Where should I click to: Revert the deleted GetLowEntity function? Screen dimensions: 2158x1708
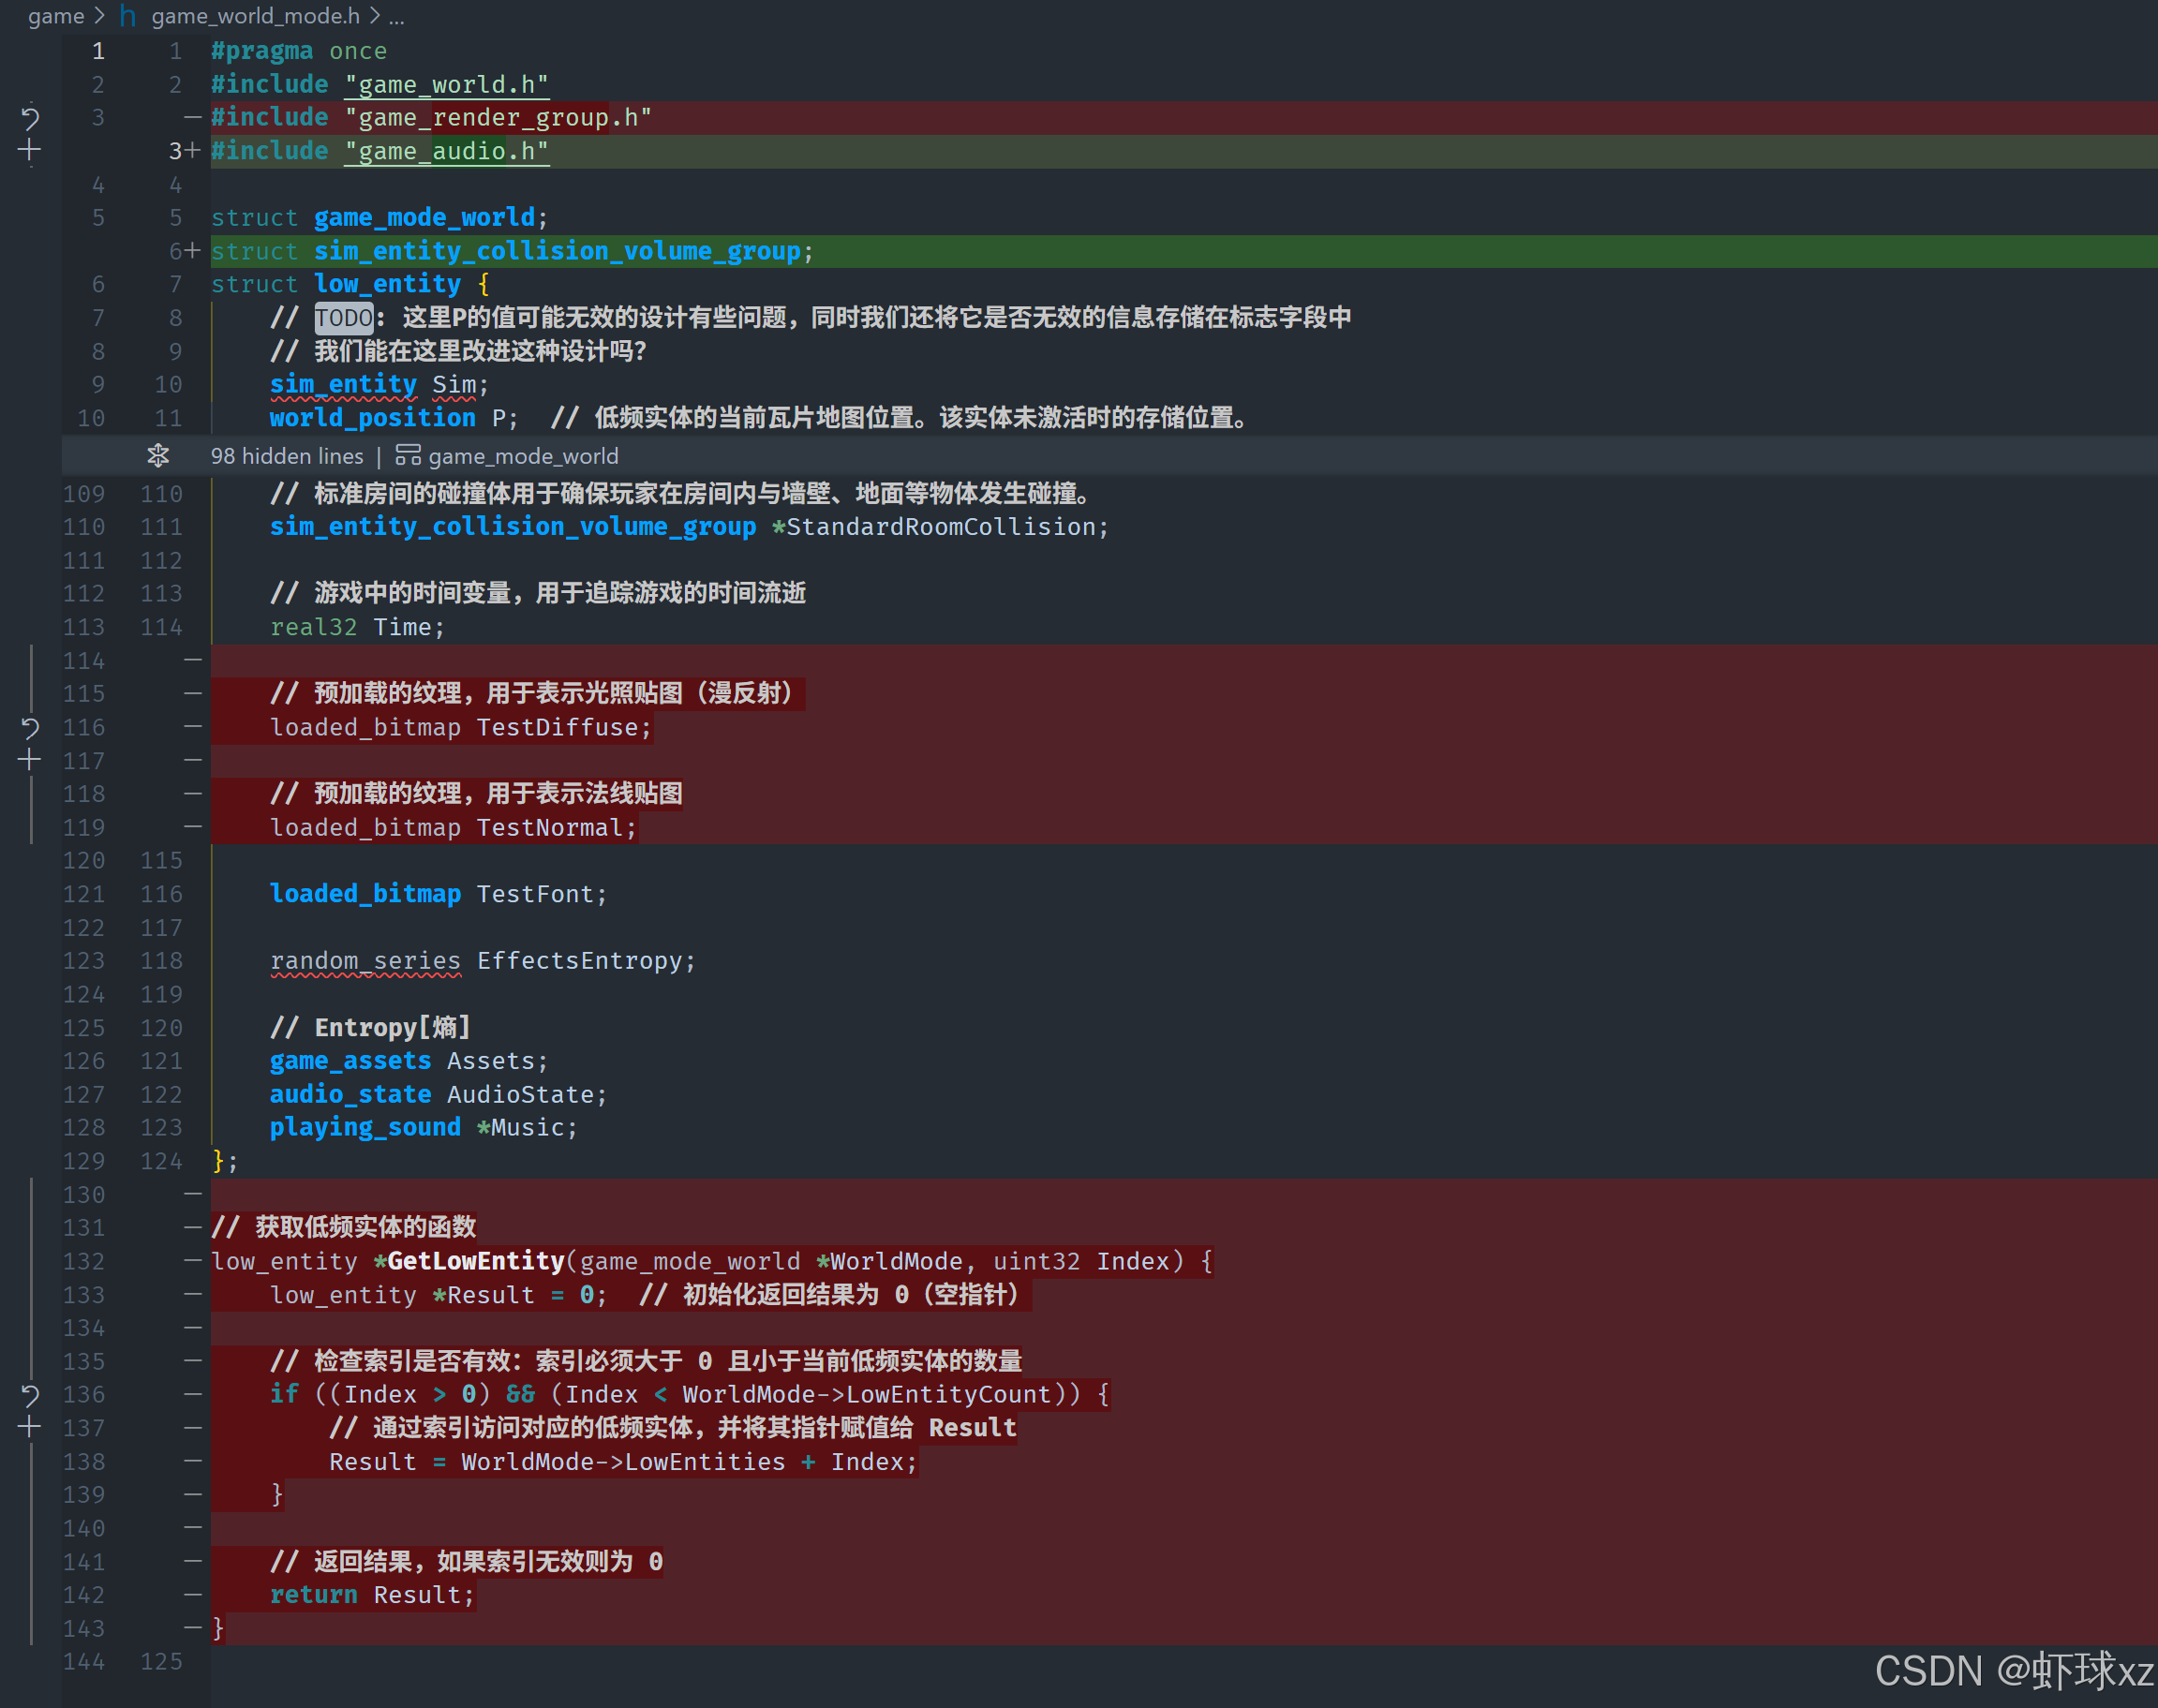coord(30,1395)
